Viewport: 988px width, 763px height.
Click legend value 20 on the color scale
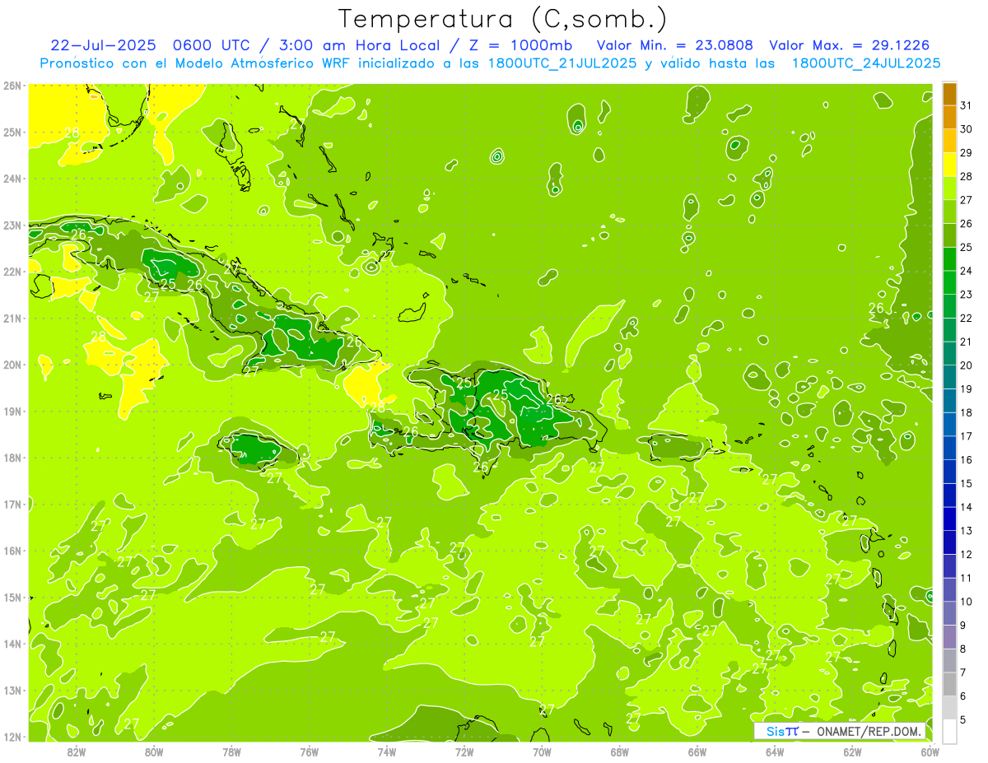(966, 365)
